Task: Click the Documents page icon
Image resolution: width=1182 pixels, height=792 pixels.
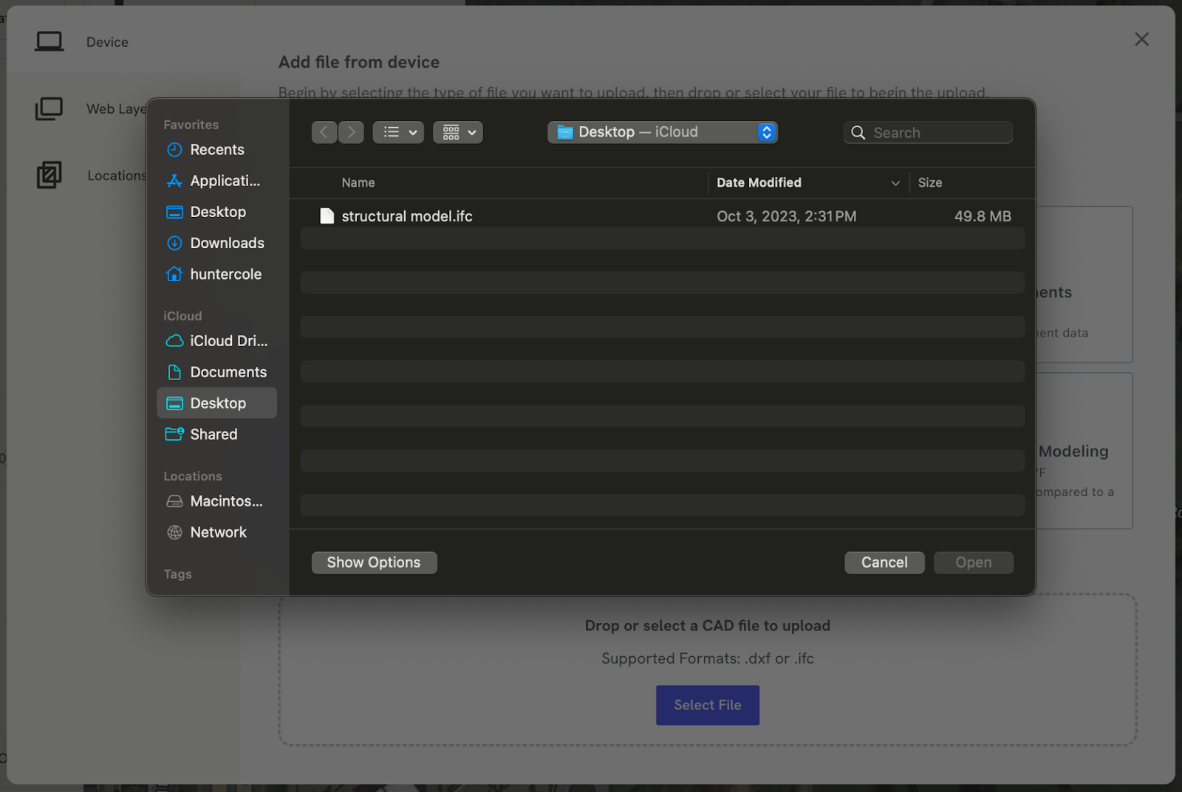Action: point(174,372)
